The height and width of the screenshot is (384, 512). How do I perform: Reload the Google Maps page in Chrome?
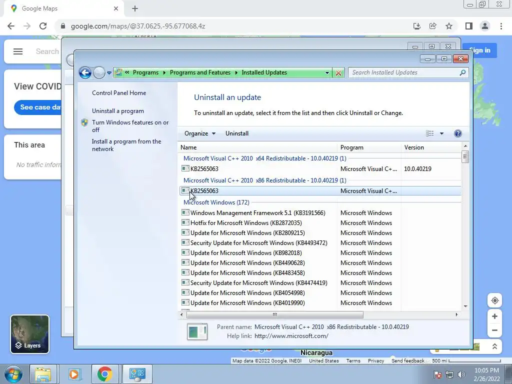(43, 26)
